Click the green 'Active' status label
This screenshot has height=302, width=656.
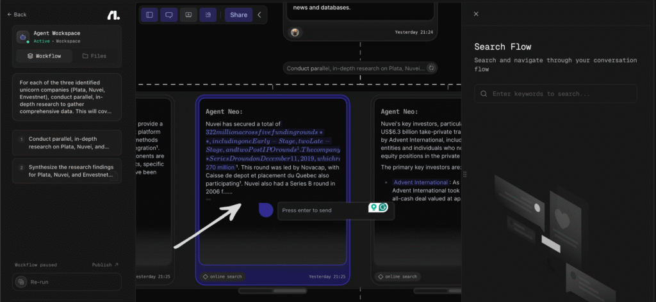(42, 42)
